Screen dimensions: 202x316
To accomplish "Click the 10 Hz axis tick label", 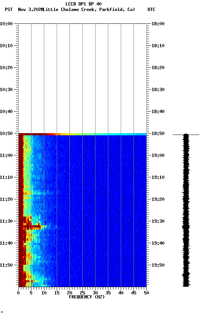I will (44, 293).
